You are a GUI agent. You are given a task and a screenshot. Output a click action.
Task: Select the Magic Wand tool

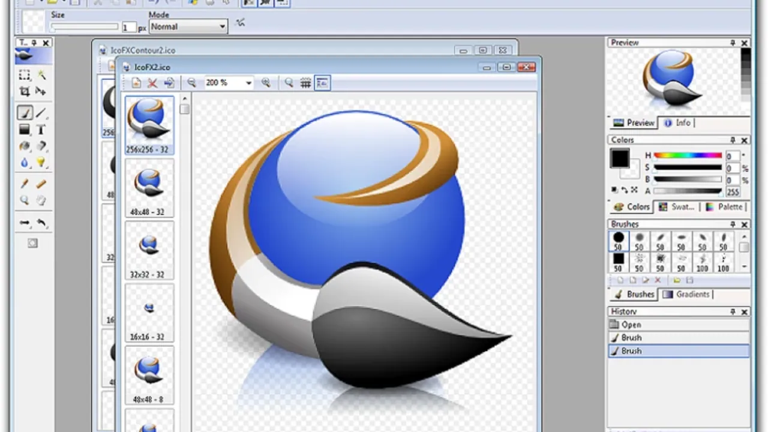coord(41,75)
